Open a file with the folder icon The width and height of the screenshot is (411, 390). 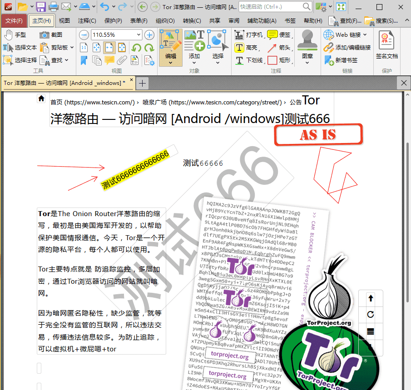(x=23, y=7)
